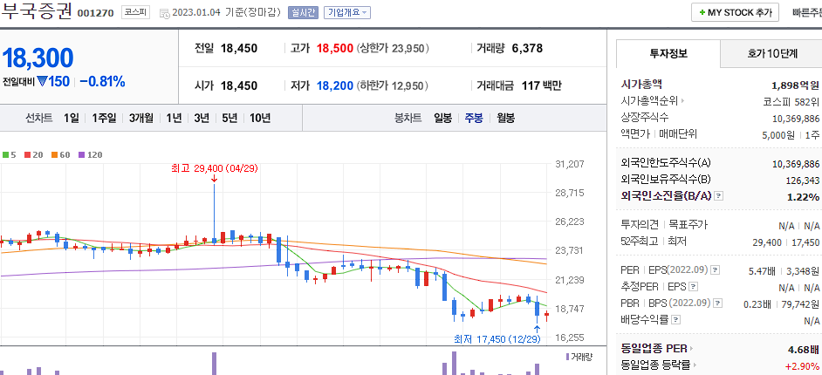The height and width of the screenshot is (375, 822).
Task: Select the 3개월 line chart period
Action: 141,119
